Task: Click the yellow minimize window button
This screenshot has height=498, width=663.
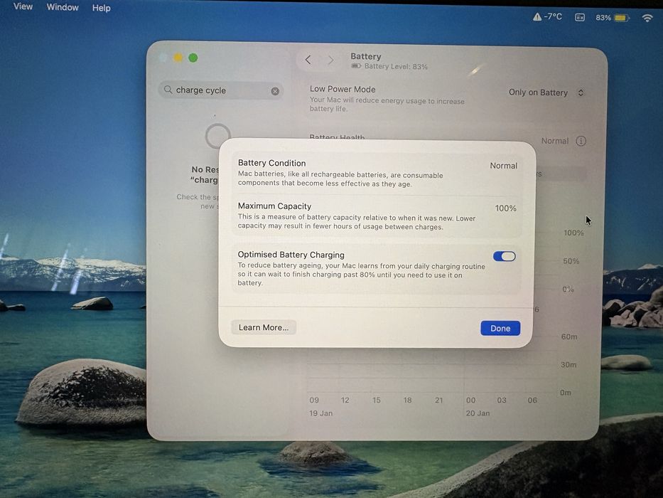Action: [x=178, y=58]
